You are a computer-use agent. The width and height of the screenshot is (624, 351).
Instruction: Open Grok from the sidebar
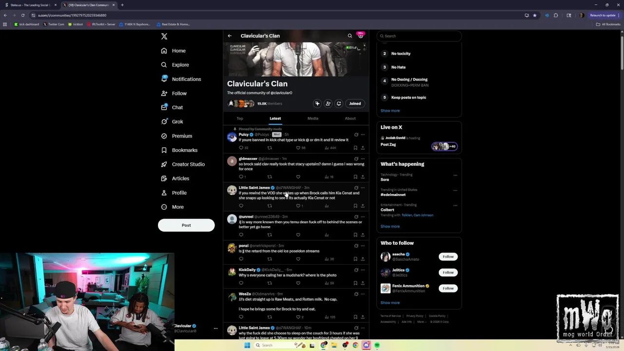172,121
